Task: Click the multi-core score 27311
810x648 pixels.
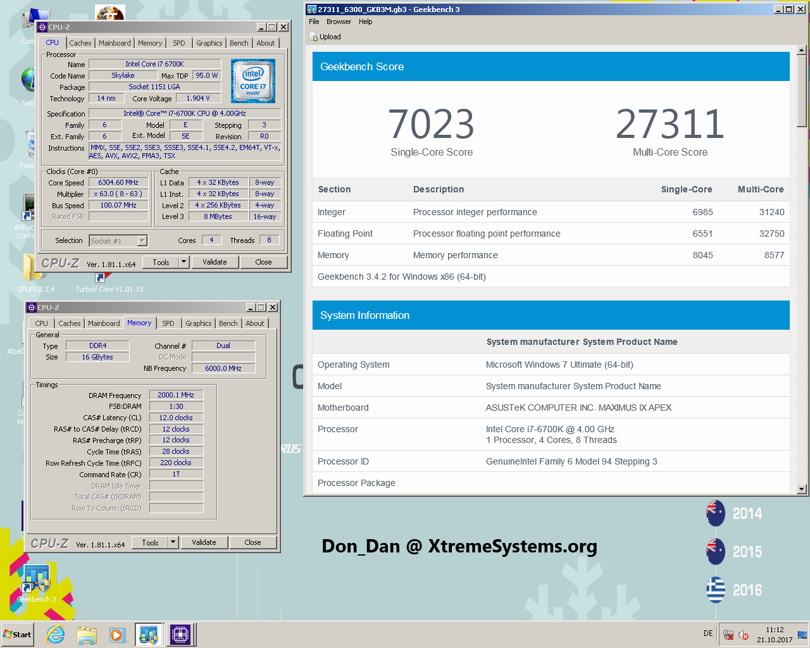Action: tap(670, 124)
